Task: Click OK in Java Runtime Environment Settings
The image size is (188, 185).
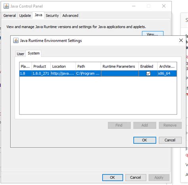Action: coord(145,140)
